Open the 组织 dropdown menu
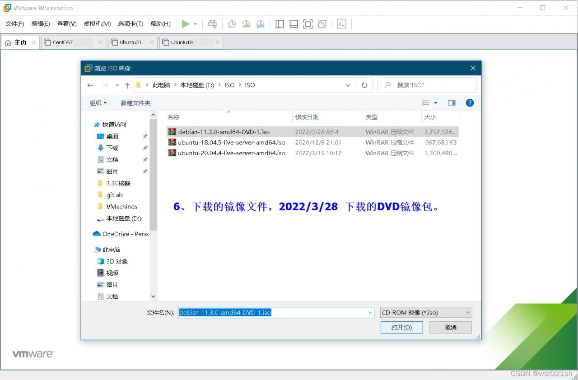Screen dimensions: 578x380 click(98, 103)
